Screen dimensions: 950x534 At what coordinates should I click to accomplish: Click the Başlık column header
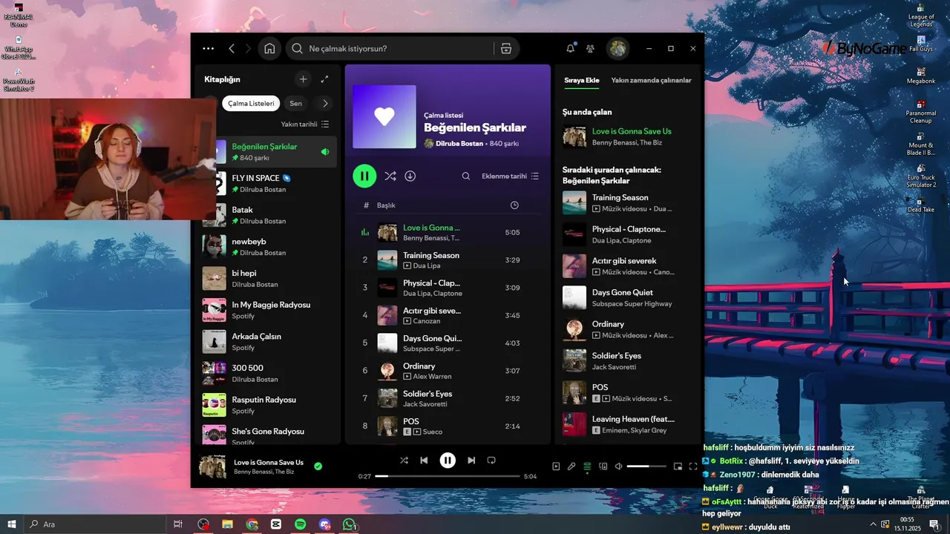pyautogui.click(x=386, y=205)
